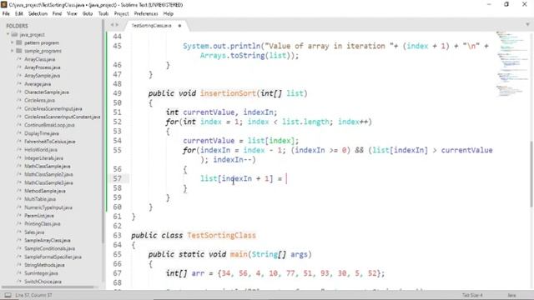Open SumInteger.java from sidebar
The height and width of the screenshot is (300, 534).
coord(41,273)
